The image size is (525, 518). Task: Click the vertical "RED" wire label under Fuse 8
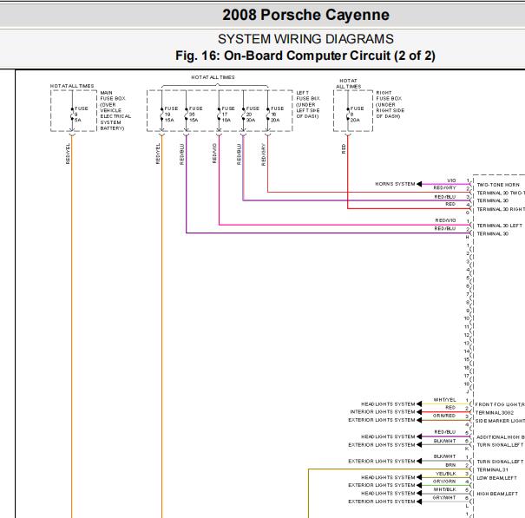[x=344, y=148]
